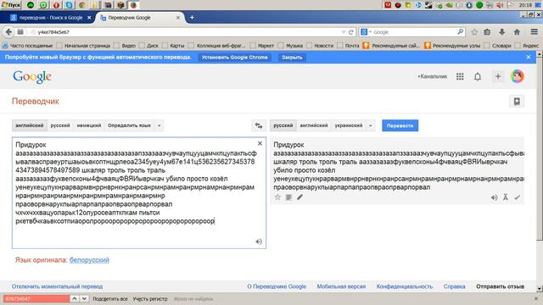Find next match arrow in find bar
The image size is (543, 305).
click(84, 298)
